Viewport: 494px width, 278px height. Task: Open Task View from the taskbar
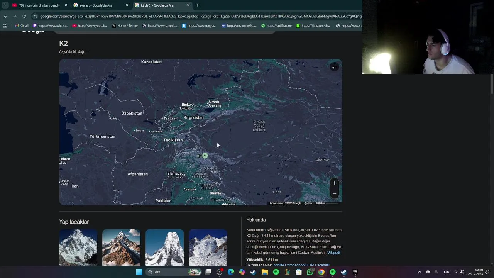(208, 272)
